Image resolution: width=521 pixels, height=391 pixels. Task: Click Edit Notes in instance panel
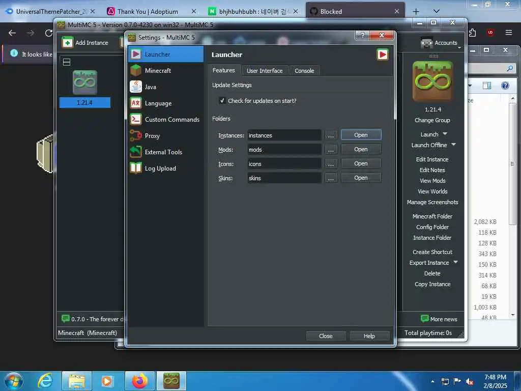432,170
